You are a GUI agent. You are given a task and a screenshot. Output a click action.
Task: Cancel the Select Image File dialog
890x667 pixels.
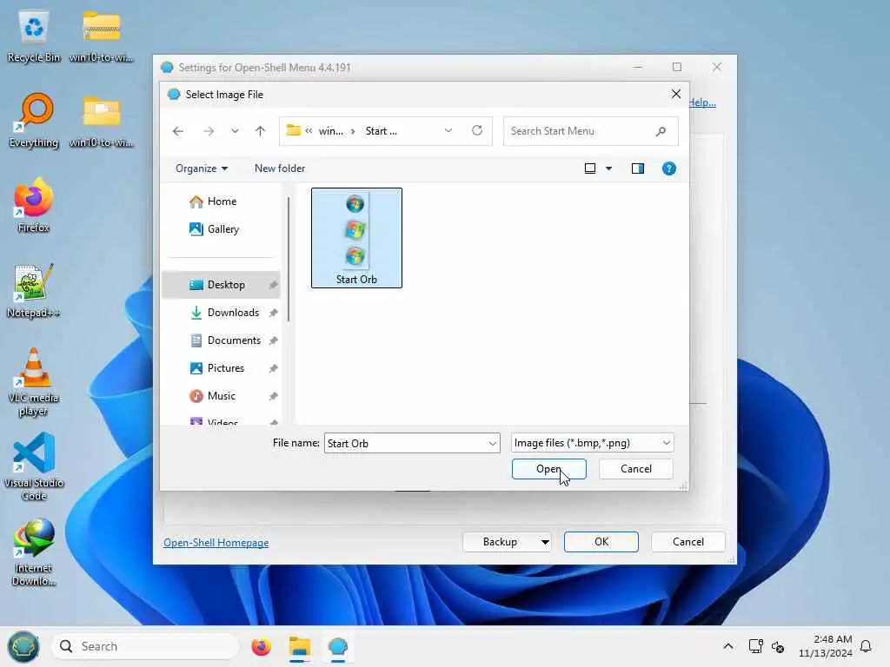(635, 469)
